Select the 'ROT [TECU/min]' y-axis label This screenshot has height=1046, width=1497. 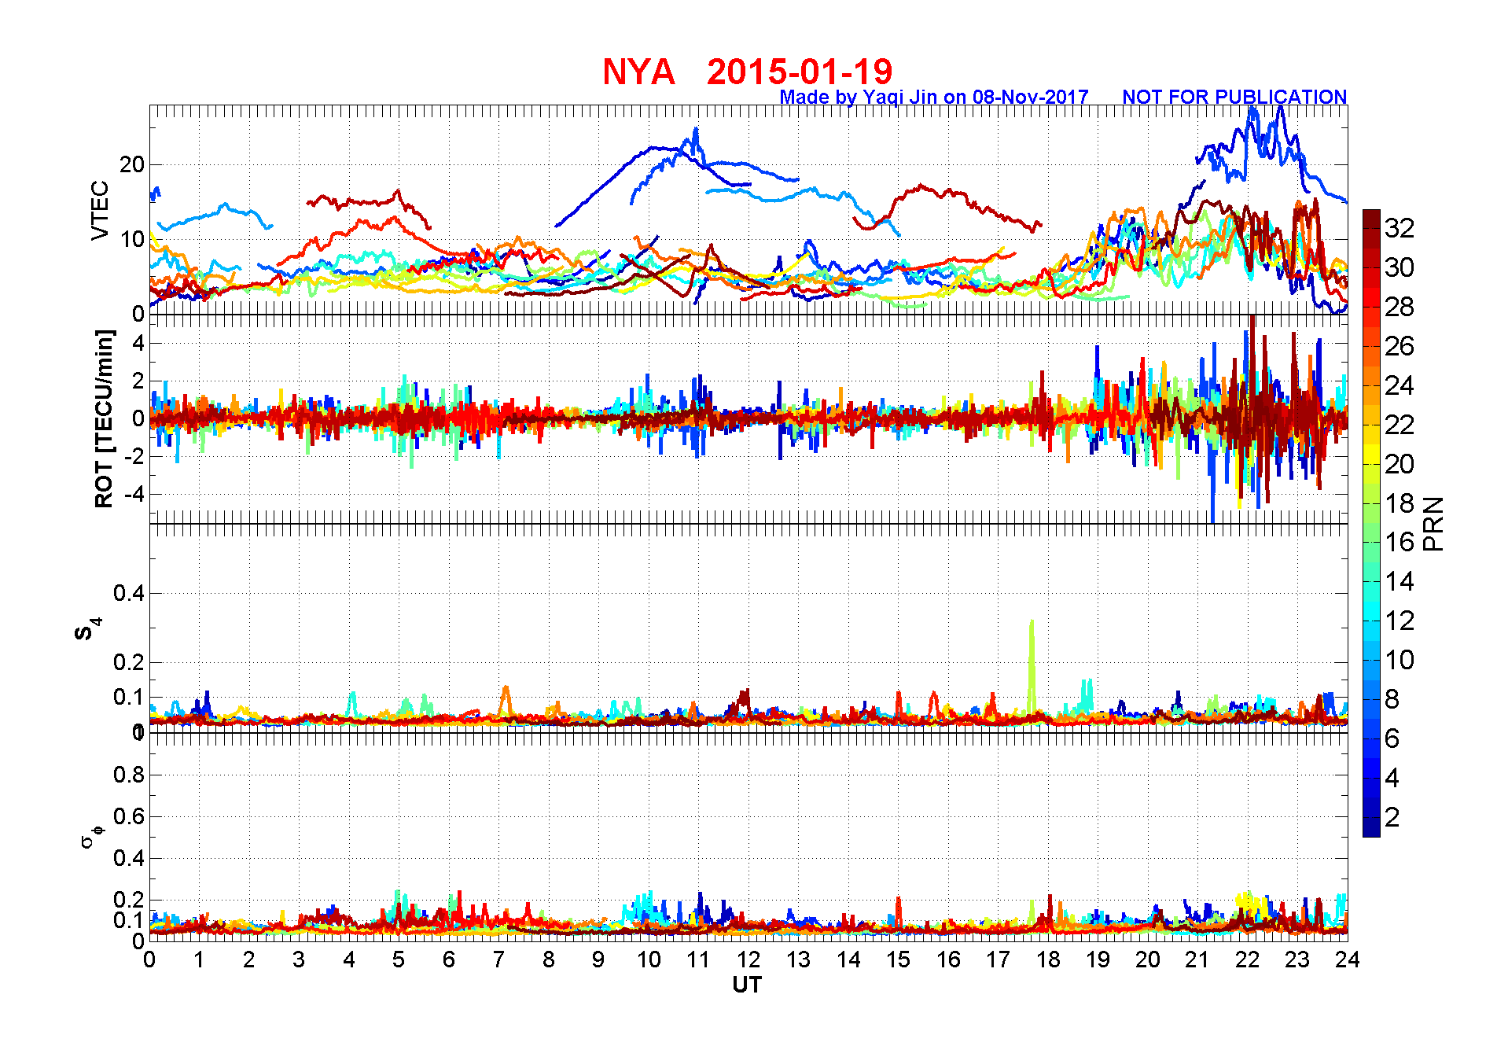coord(104,418)
